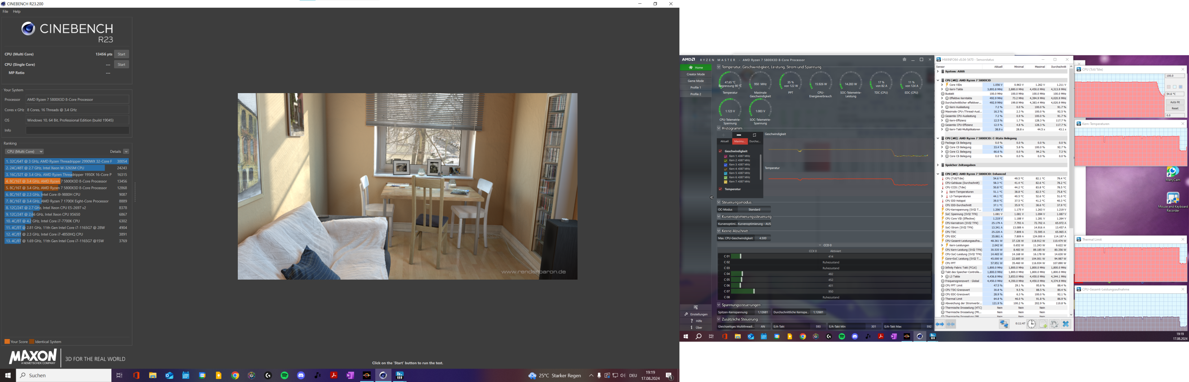The image size is (1189, 382).
Task: Click the report icon with green plus in HWiNFO
Action: tap(1043, 324)
